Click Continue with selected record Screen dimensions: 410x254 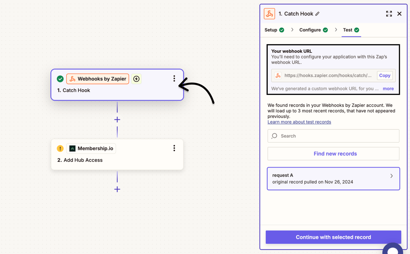[x=333, y=237]
